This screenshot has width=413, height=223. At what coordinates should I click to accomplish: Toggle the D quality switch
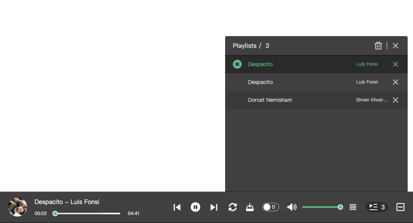[x=271, y=207]
